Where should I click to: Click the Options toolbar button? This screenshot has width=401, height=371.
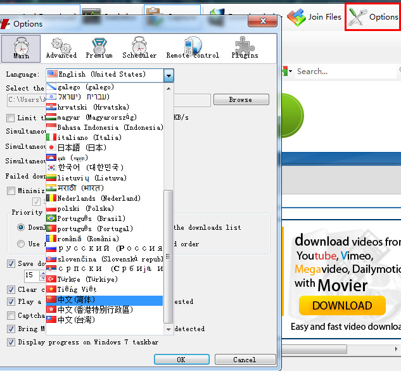click(373, 17)
